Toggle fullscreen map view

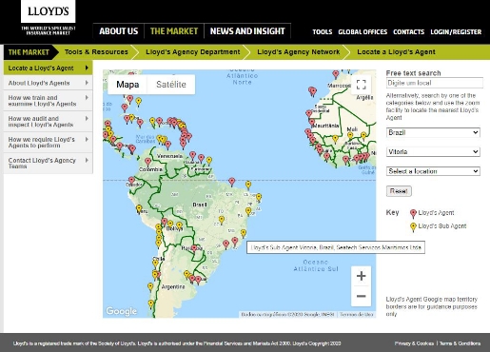(x=362, y=85)
